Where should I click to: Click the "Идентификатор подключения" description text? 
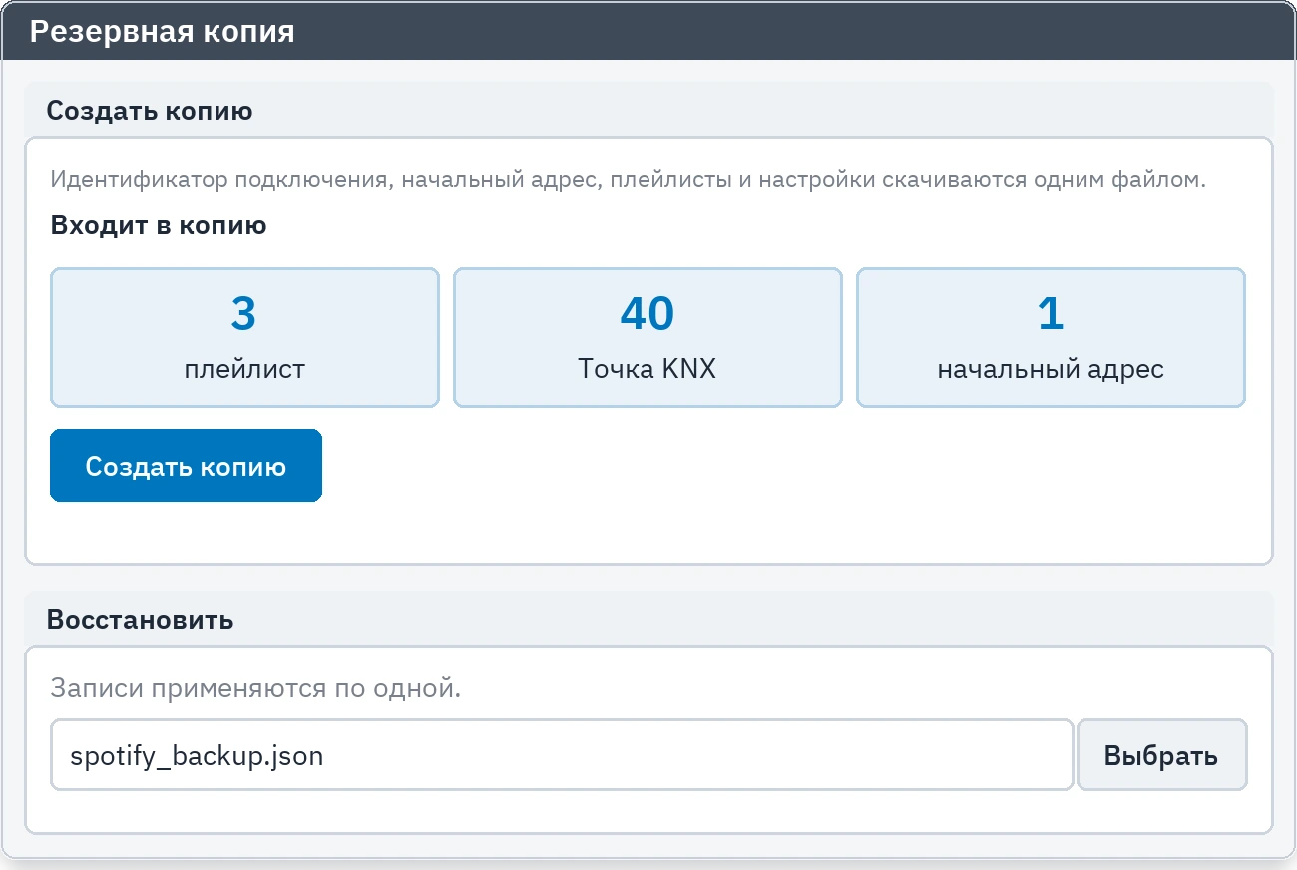point(629,181)
